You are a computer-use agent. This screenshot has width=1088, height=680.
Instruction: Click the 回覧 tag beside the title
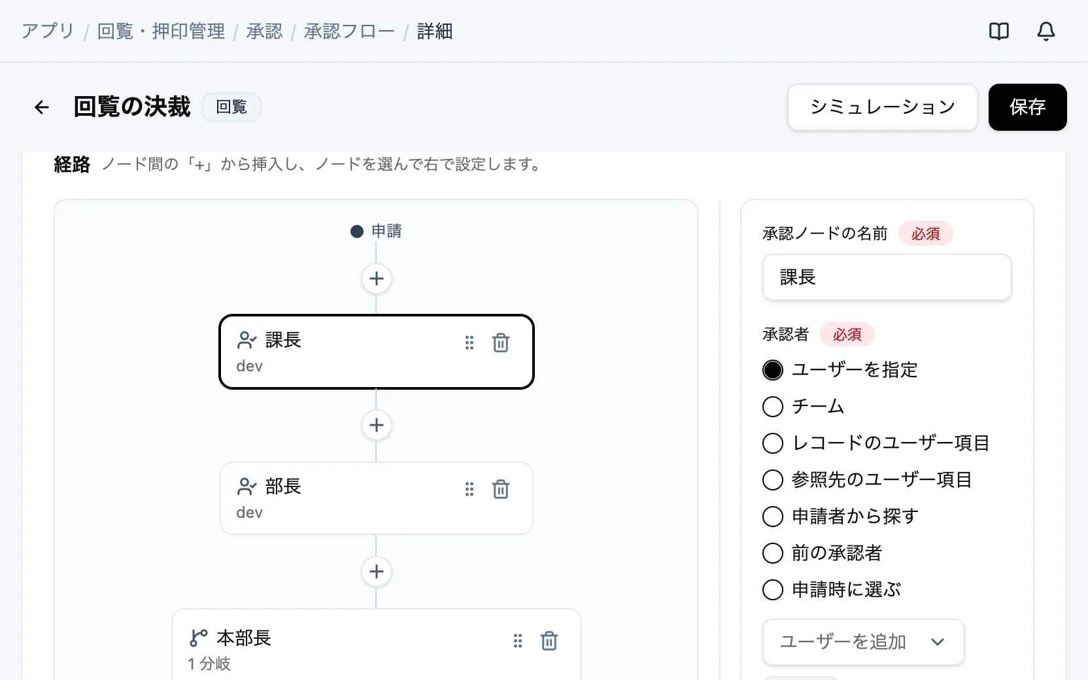231,107
